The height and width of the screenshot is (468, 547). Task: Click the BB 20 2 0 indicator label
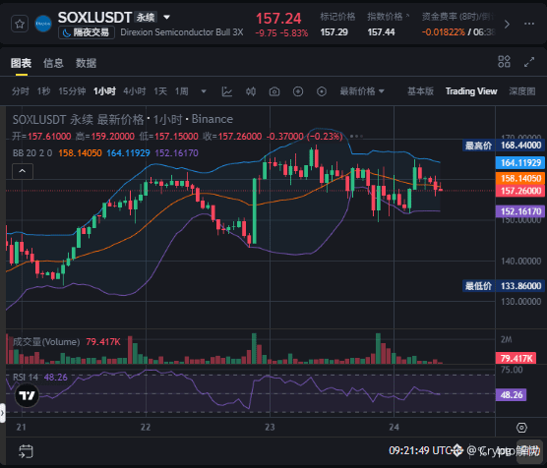point(32,153)
